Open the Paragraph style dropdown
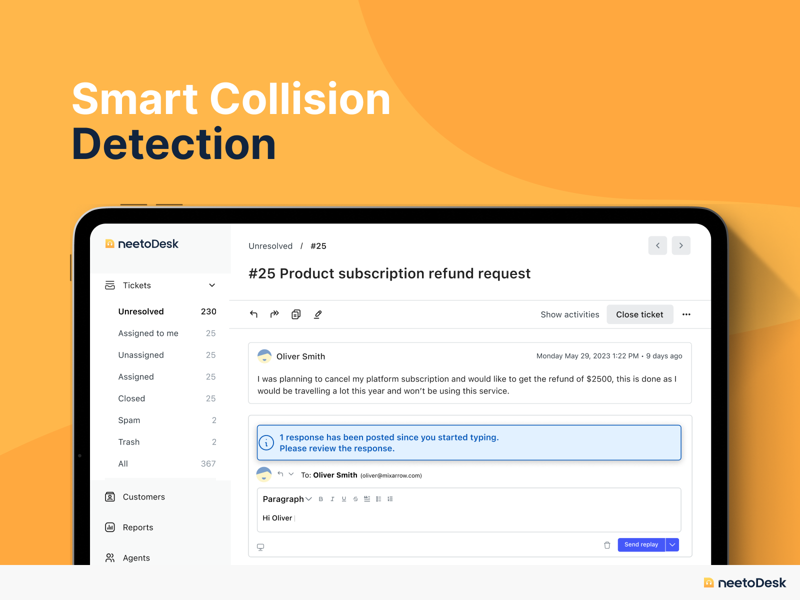The width and height of the screenshot is (800, 600). coord(287,498)
